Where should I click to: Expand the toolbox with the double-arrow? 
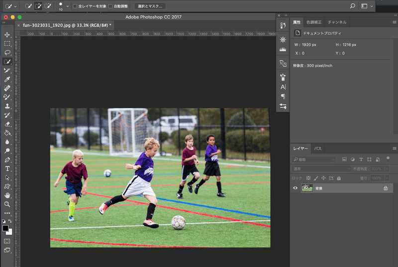[4, 22]
